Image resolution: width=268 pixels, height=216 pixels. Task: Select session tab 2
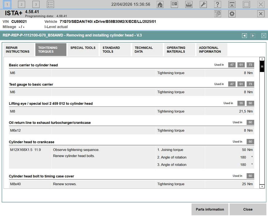pyautogui.click(x=22, y=4)
